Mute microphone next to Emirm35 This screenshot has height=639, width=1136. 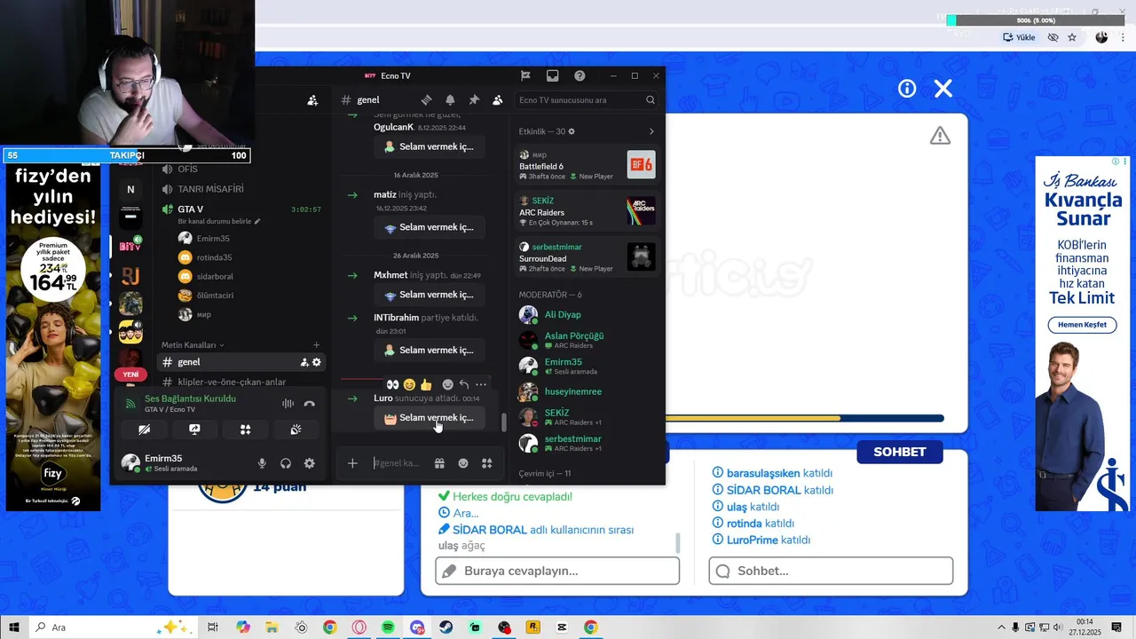(262, 463)
